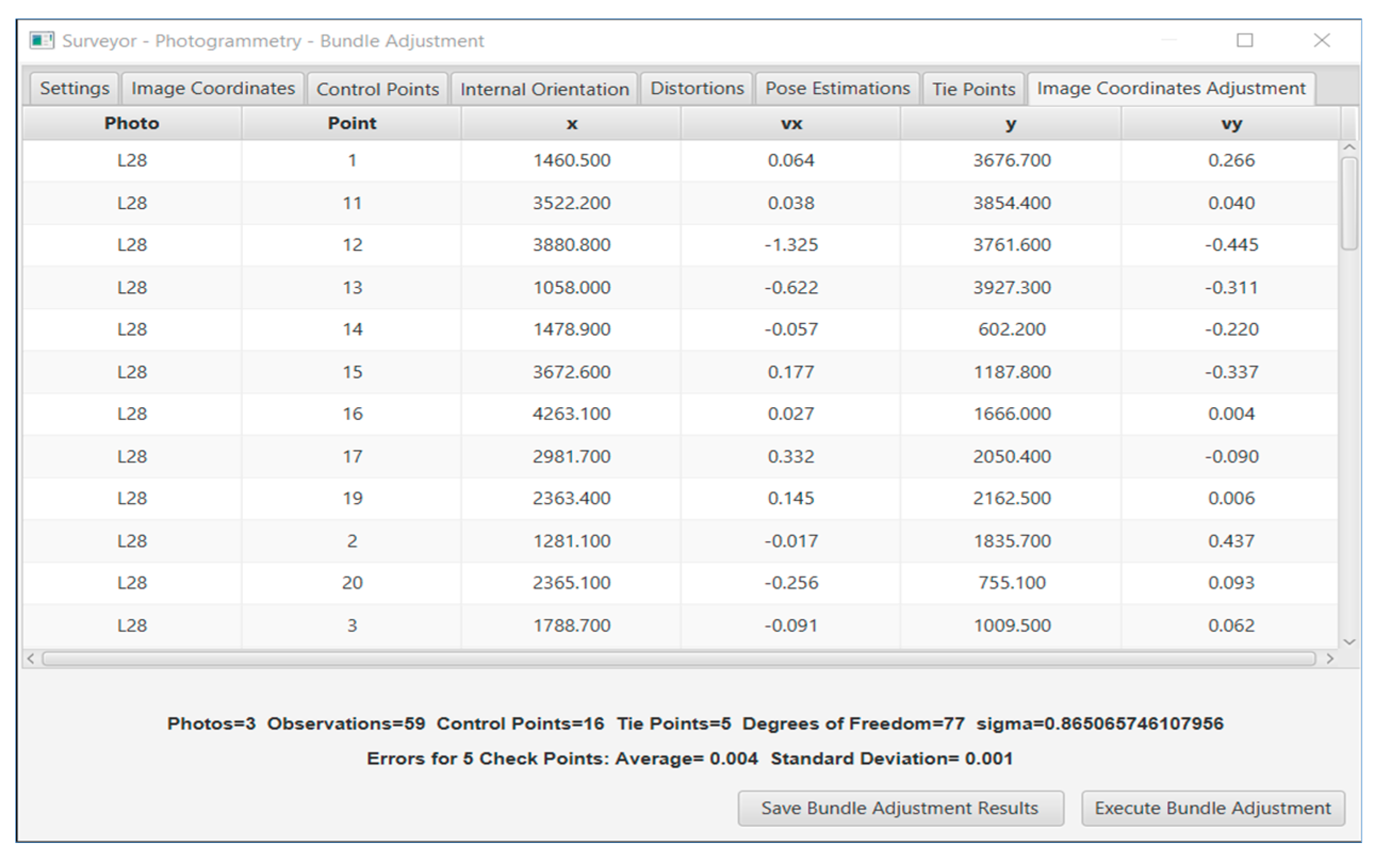Switch to Internal Orientation tab
This screenshot has height=860, width=1377.
tap(544, 89)
